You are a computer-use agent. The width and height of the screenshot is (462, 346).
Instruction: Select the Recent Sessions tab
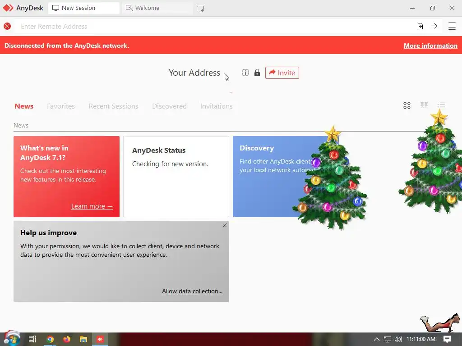click(113, 106)
